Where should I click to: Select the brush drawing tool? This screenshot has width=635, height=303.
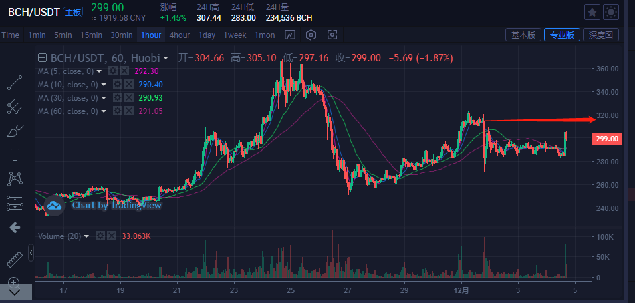tap(15, 131)
